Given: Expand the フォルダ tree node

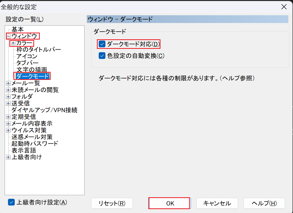Looking at the screenshot, I should [x=8, y=97].
